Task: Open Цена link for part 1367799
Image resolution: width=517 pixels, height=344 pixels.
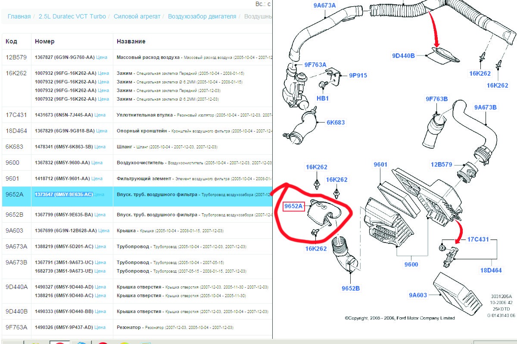Action: point(100,215)
